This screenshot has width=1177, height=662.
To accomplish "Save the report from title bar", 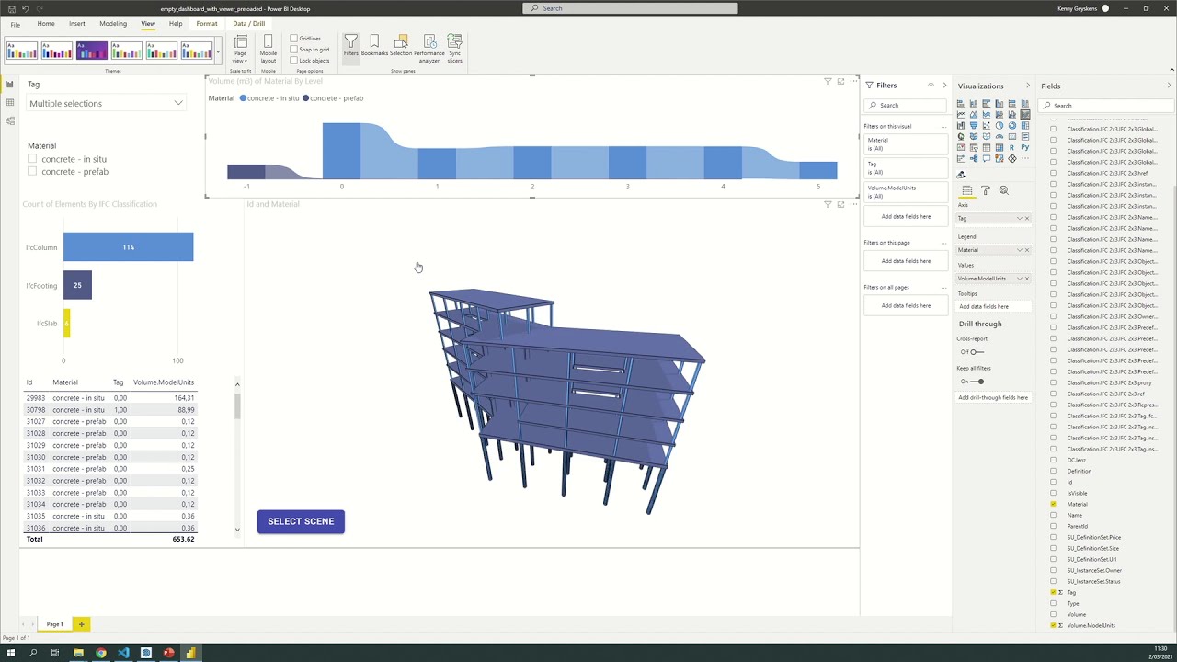I will [x=10, y=8].
